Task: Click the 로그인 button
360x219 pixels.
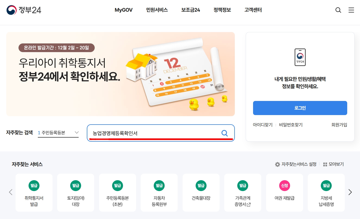Action: point(300,108)
